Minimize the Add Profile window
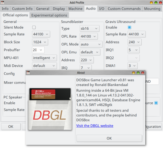163x148 pixels. pos(151,3)
